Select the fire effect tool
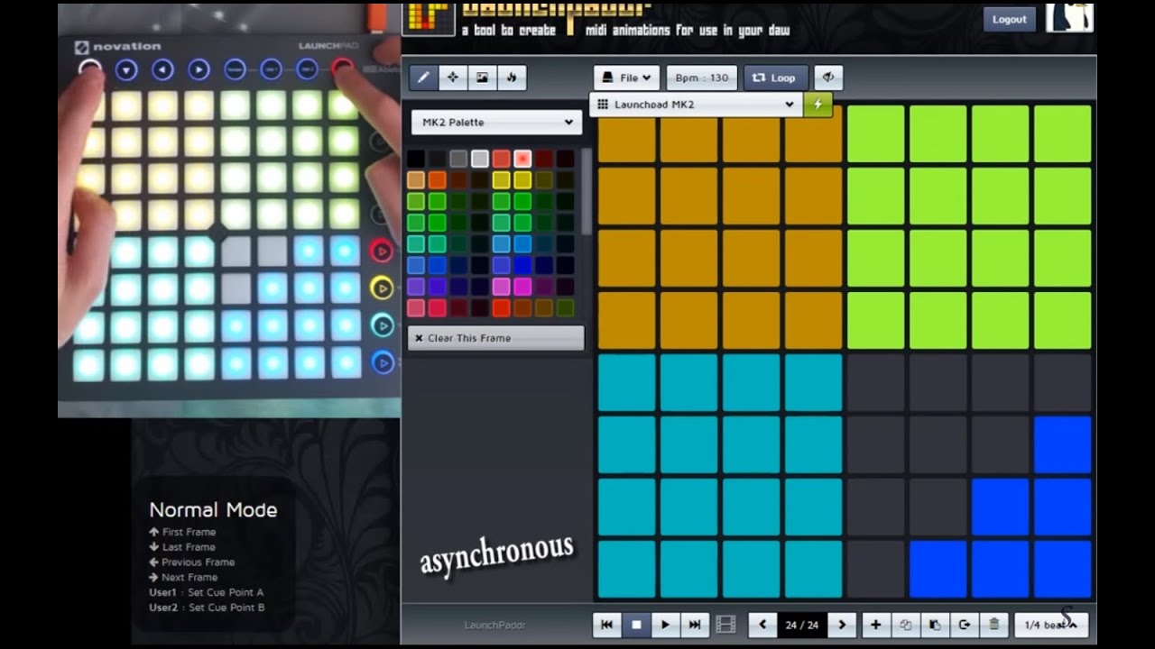Image resolution: width=1155 pixels, height=649 pixels. [x=511, y=78]
